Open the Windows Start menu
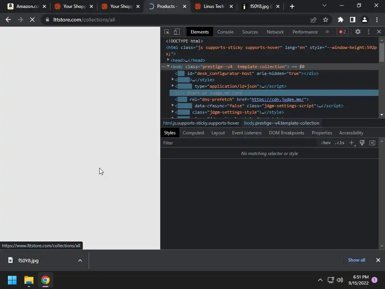The height and width of the screenshot is (289, 385). click(12, 280)
